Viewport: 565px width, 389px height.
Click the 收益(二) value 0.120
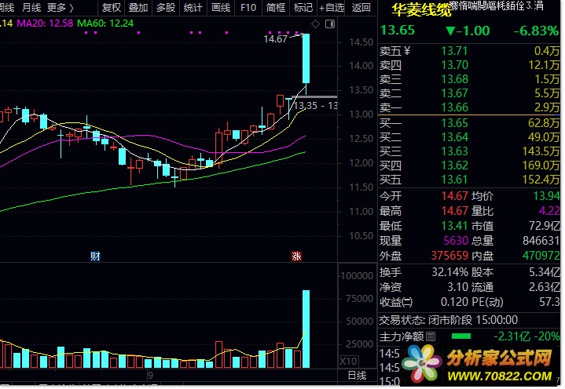click(455, 302)
